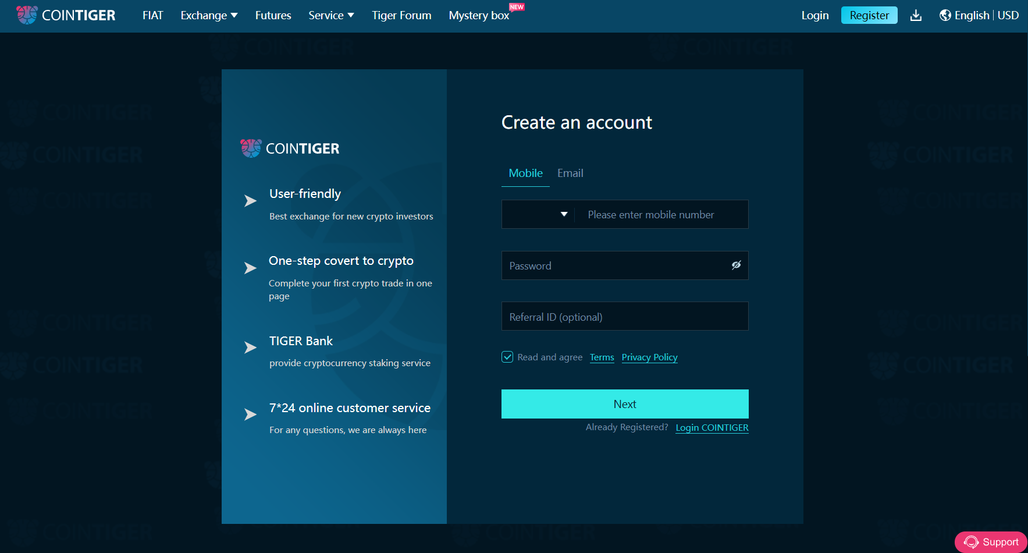The width and height of the screenshot is (1028, 553).
Task: Click '7*24 online customer service' heading
Action: [350, 408]
